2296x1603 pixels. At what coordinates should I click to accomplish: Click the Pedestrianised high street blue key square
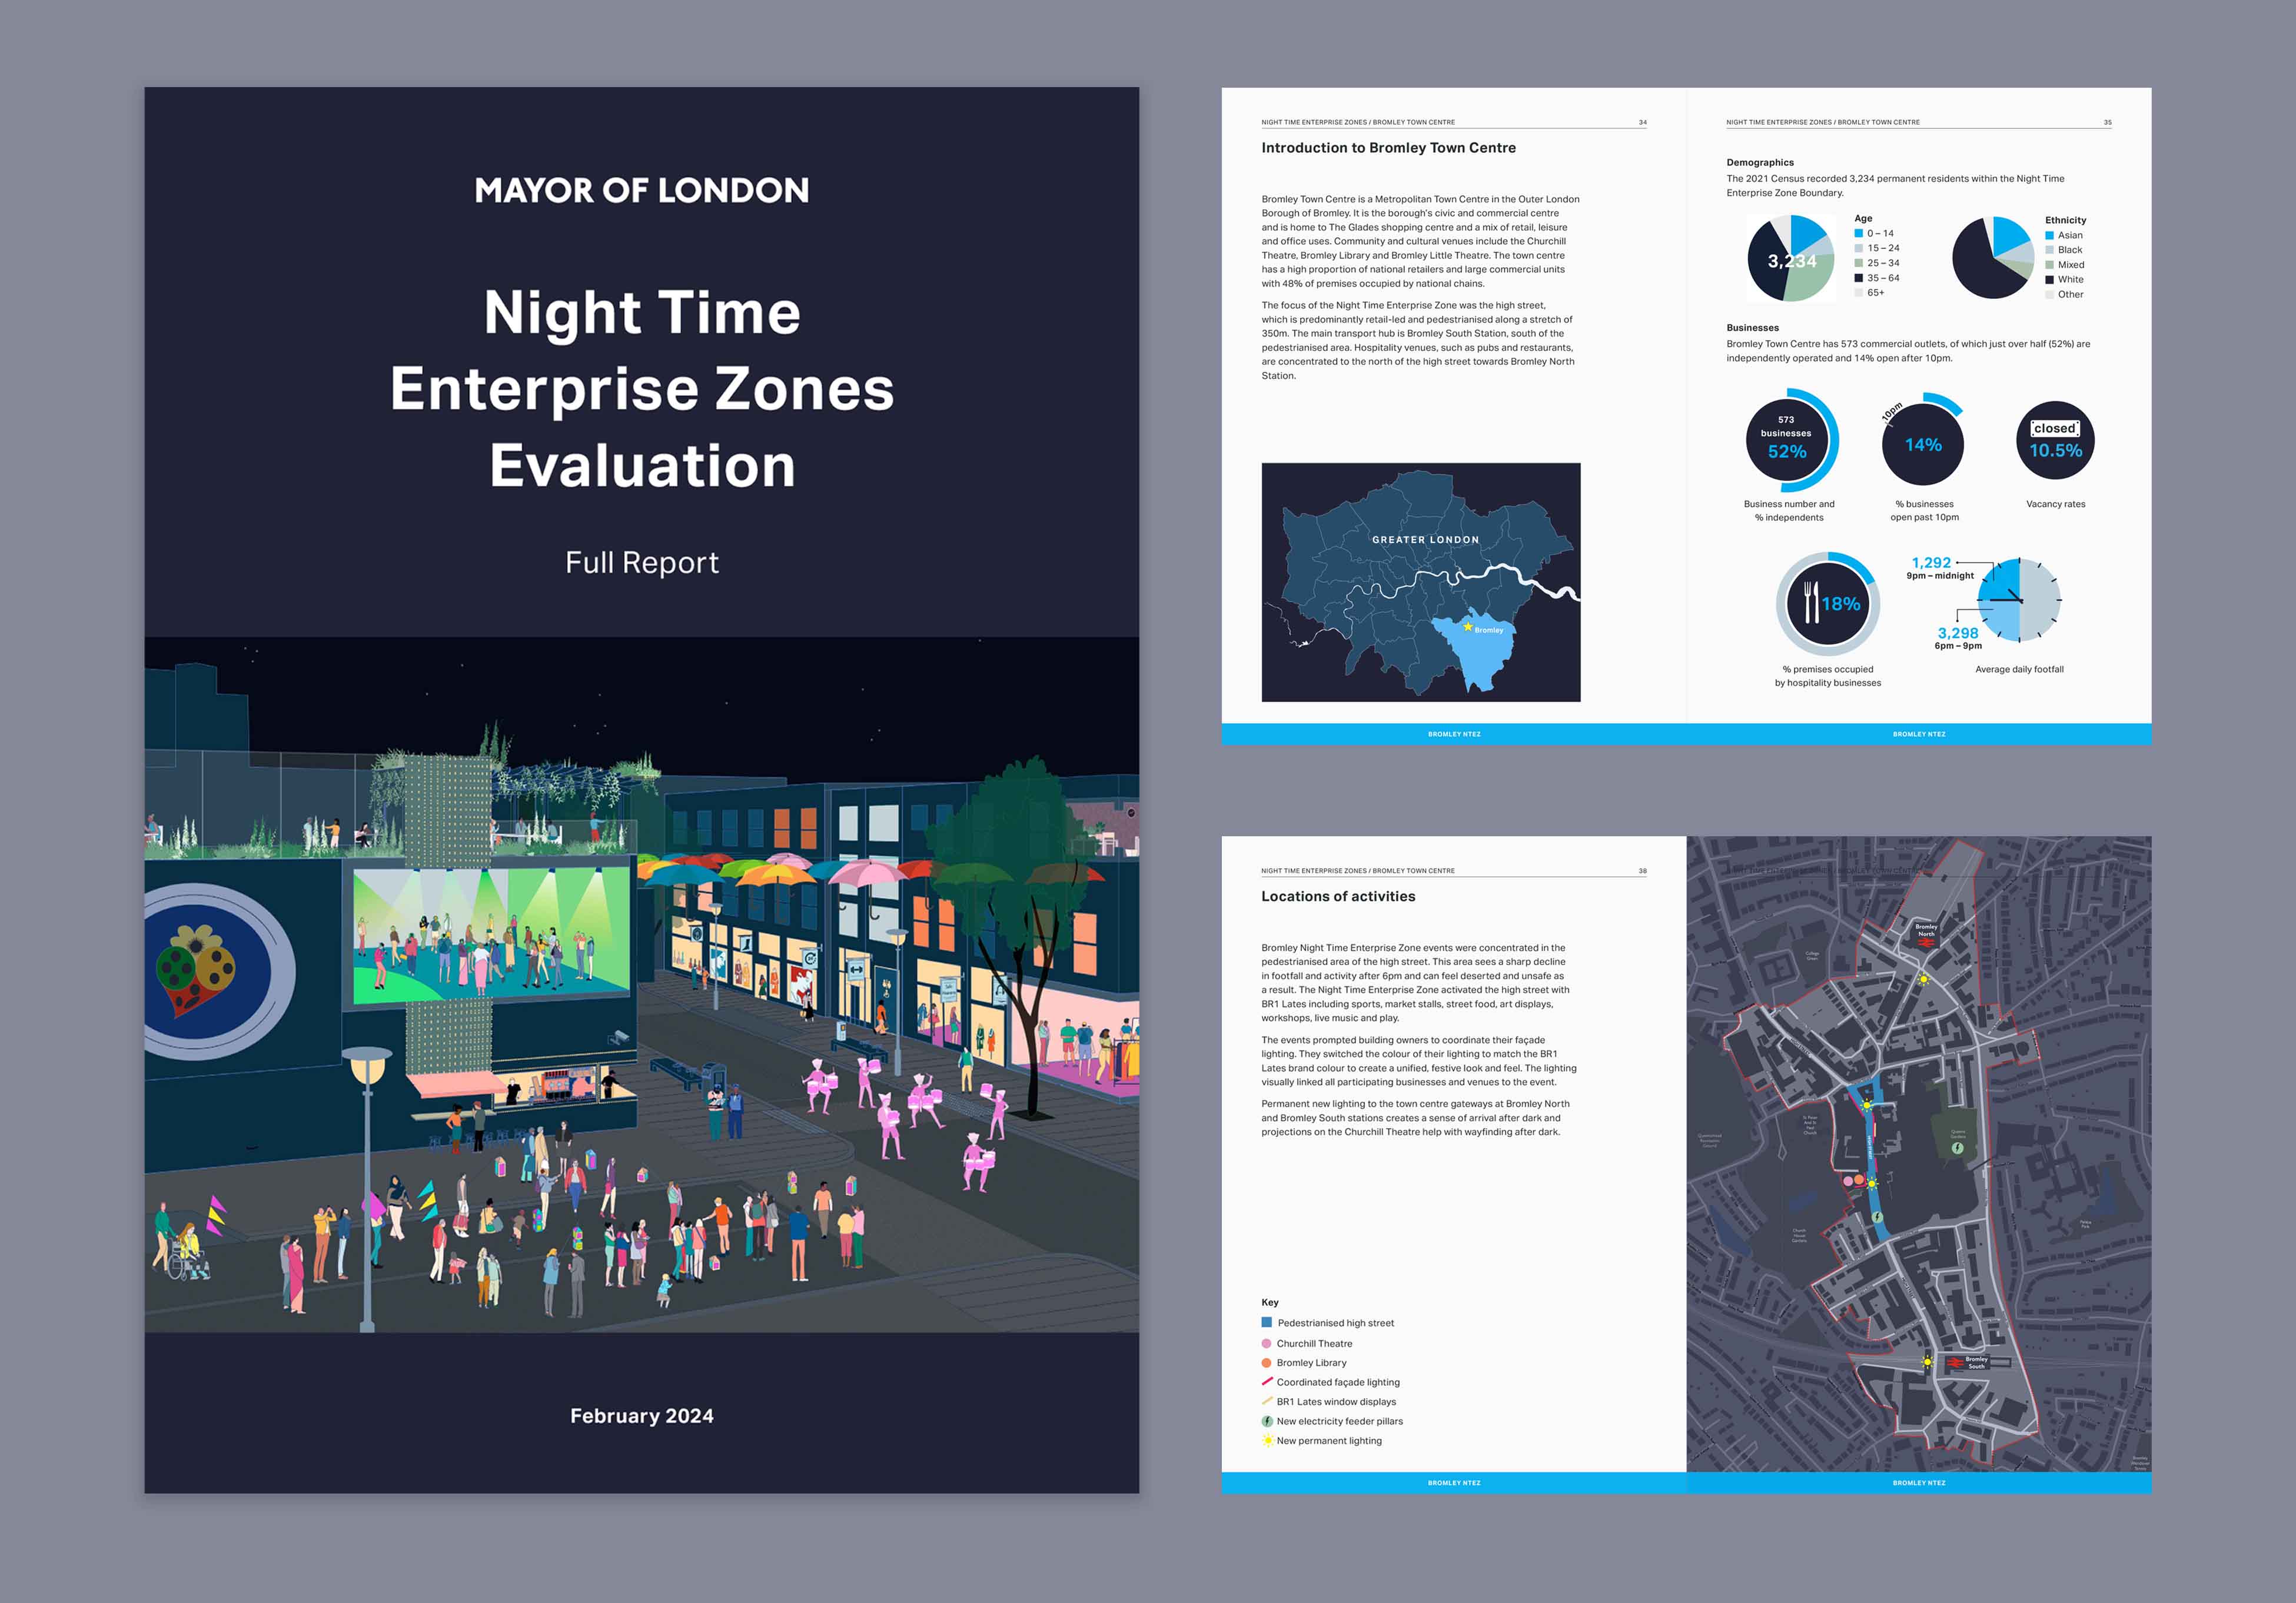tap(1267, 1322)
